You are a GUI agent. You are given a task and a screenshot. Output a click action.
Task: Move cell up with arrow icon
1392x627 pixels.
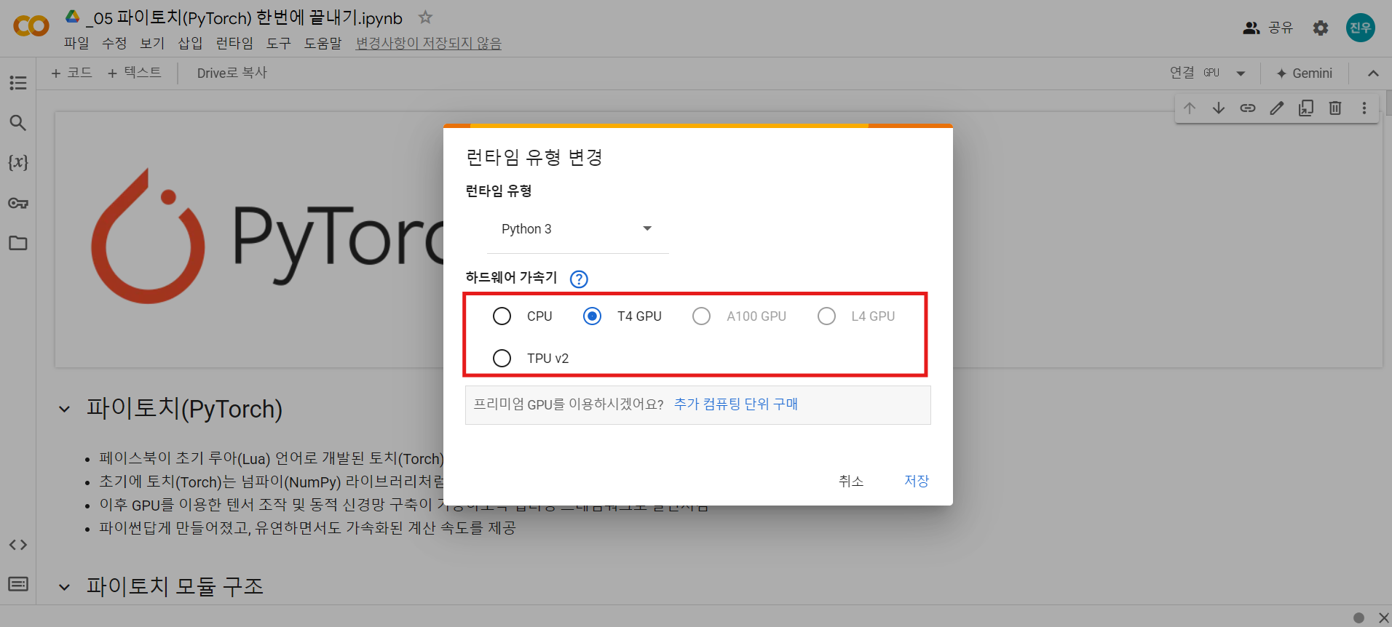[1190, 108]
